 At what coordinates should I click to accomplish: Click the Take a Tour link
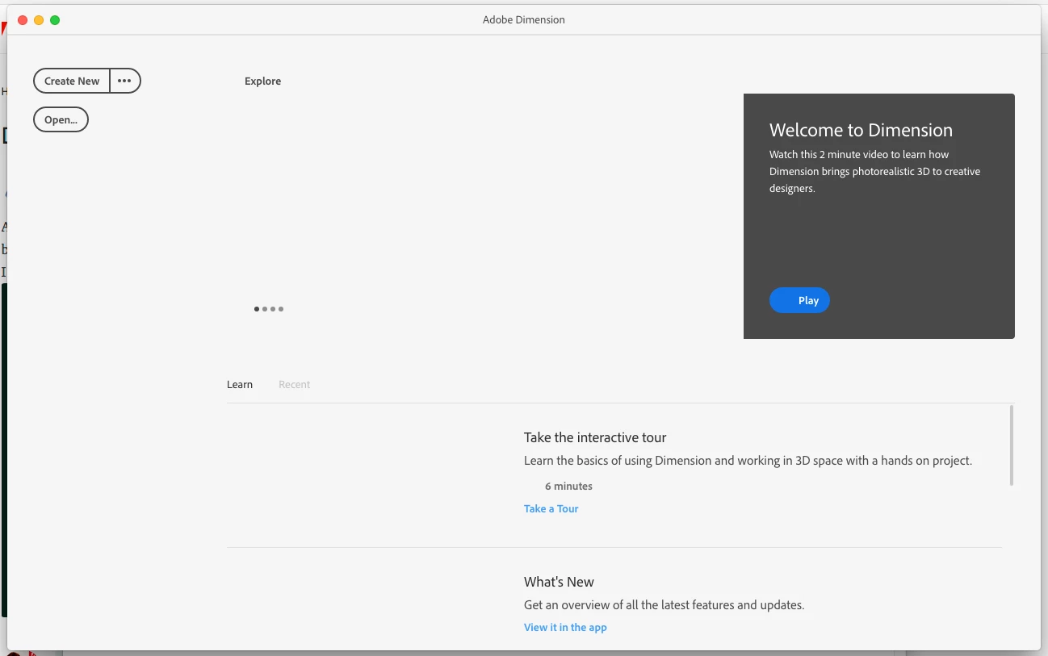pos(551,508)
